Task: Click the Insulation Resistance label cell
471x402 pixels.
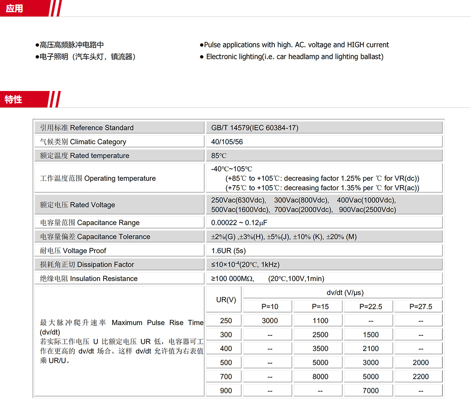Action: (119, 278)
